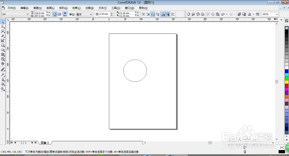The height and width of the screenshot is (156, 289).
Task: Click the Undo arrow icon
Action: [223, 14]
